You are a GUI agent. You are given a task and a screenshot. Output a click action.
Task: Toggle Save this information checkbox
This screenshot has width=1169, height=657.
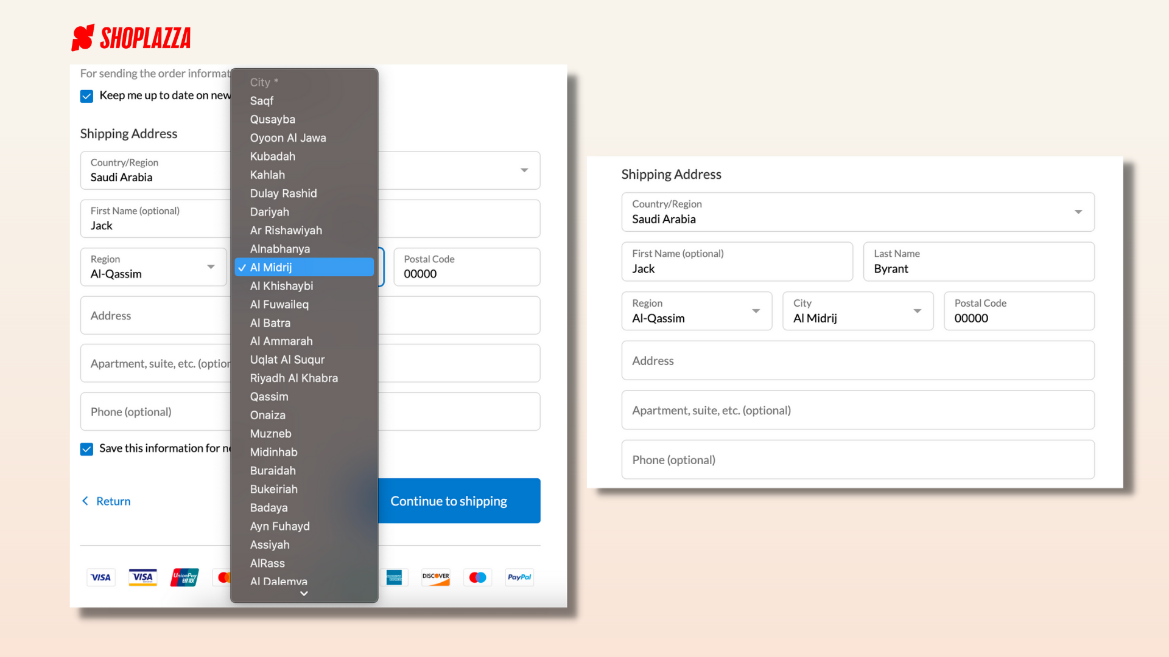pos(87,449)
